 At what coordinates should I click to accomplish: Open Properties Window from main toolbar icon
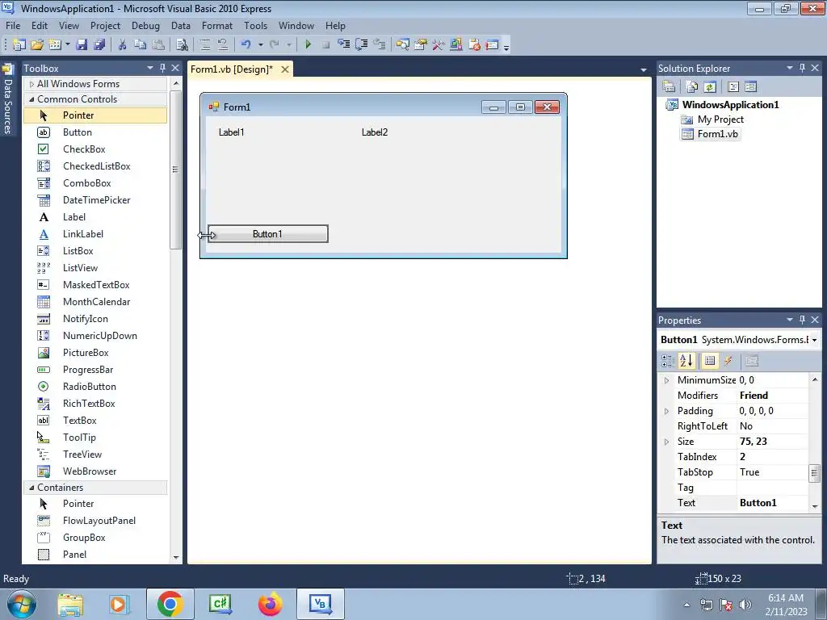pos(420,45)
